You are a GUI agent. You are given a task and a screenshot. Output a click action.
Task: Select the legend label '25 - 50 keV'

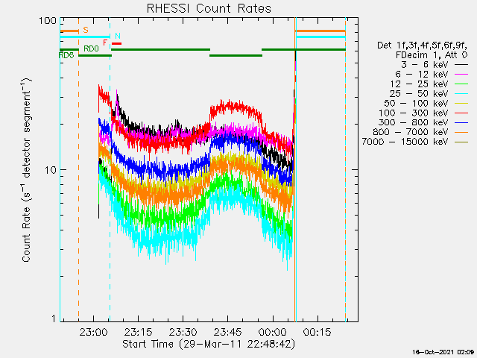coord(419,93)
